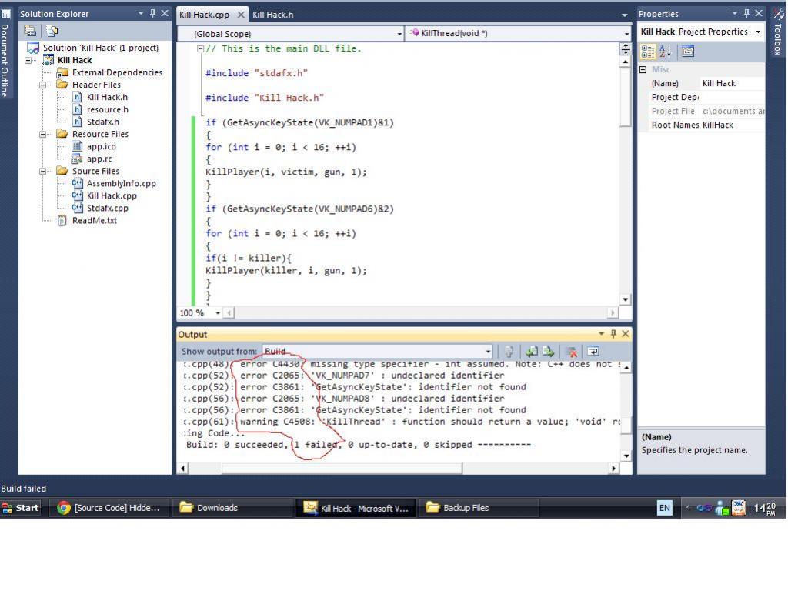The height and width of the screenshot is (591, 788).
Task: Open Property Pages icon in Properties toolbar
Action: 688,52
